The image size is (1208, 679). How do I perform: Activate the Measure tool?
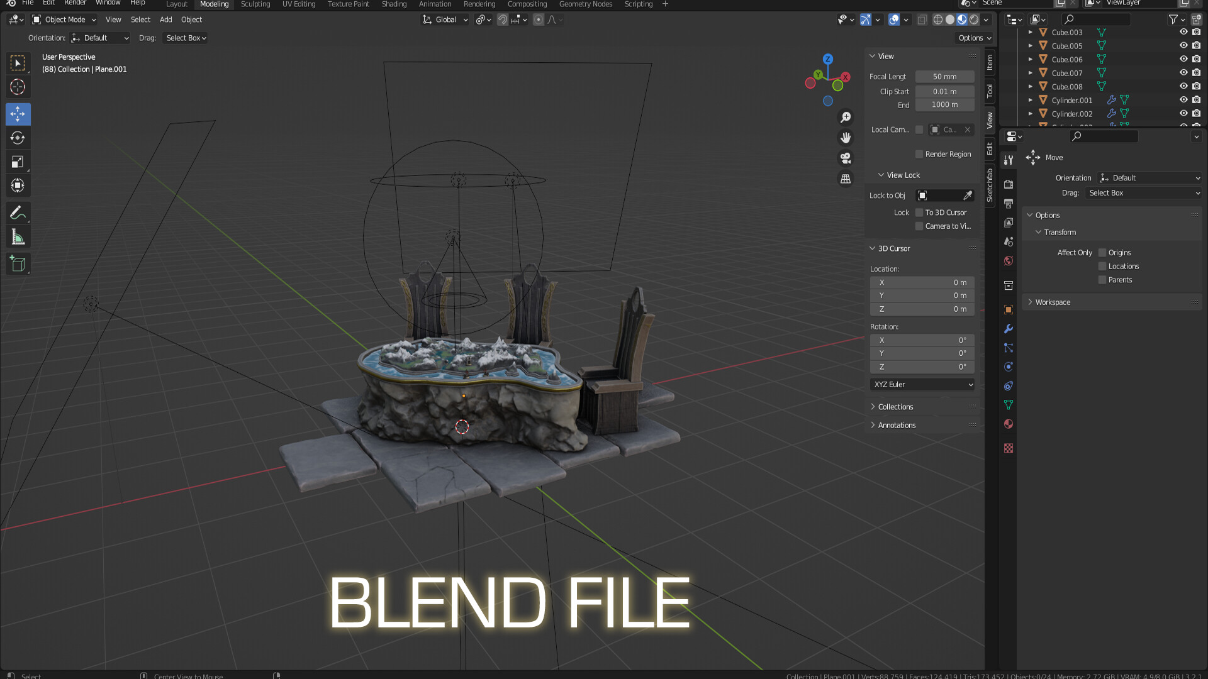coord(18,236)
